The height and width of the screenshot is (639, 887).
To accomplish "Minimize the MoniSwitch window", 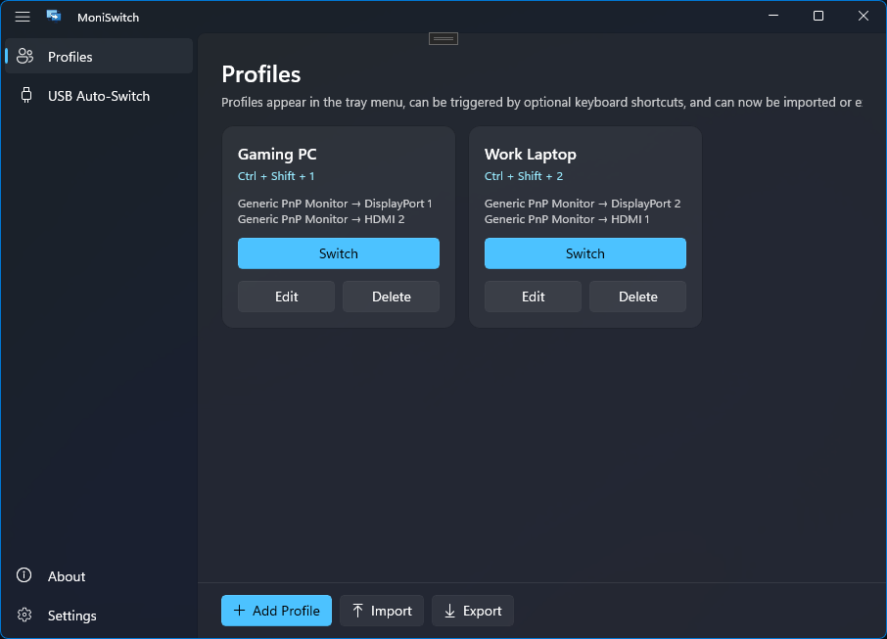I will point(773,16).
